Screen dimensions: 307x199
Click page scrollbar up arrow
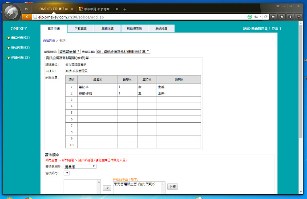pyautogui.click(x=301, y=23)
